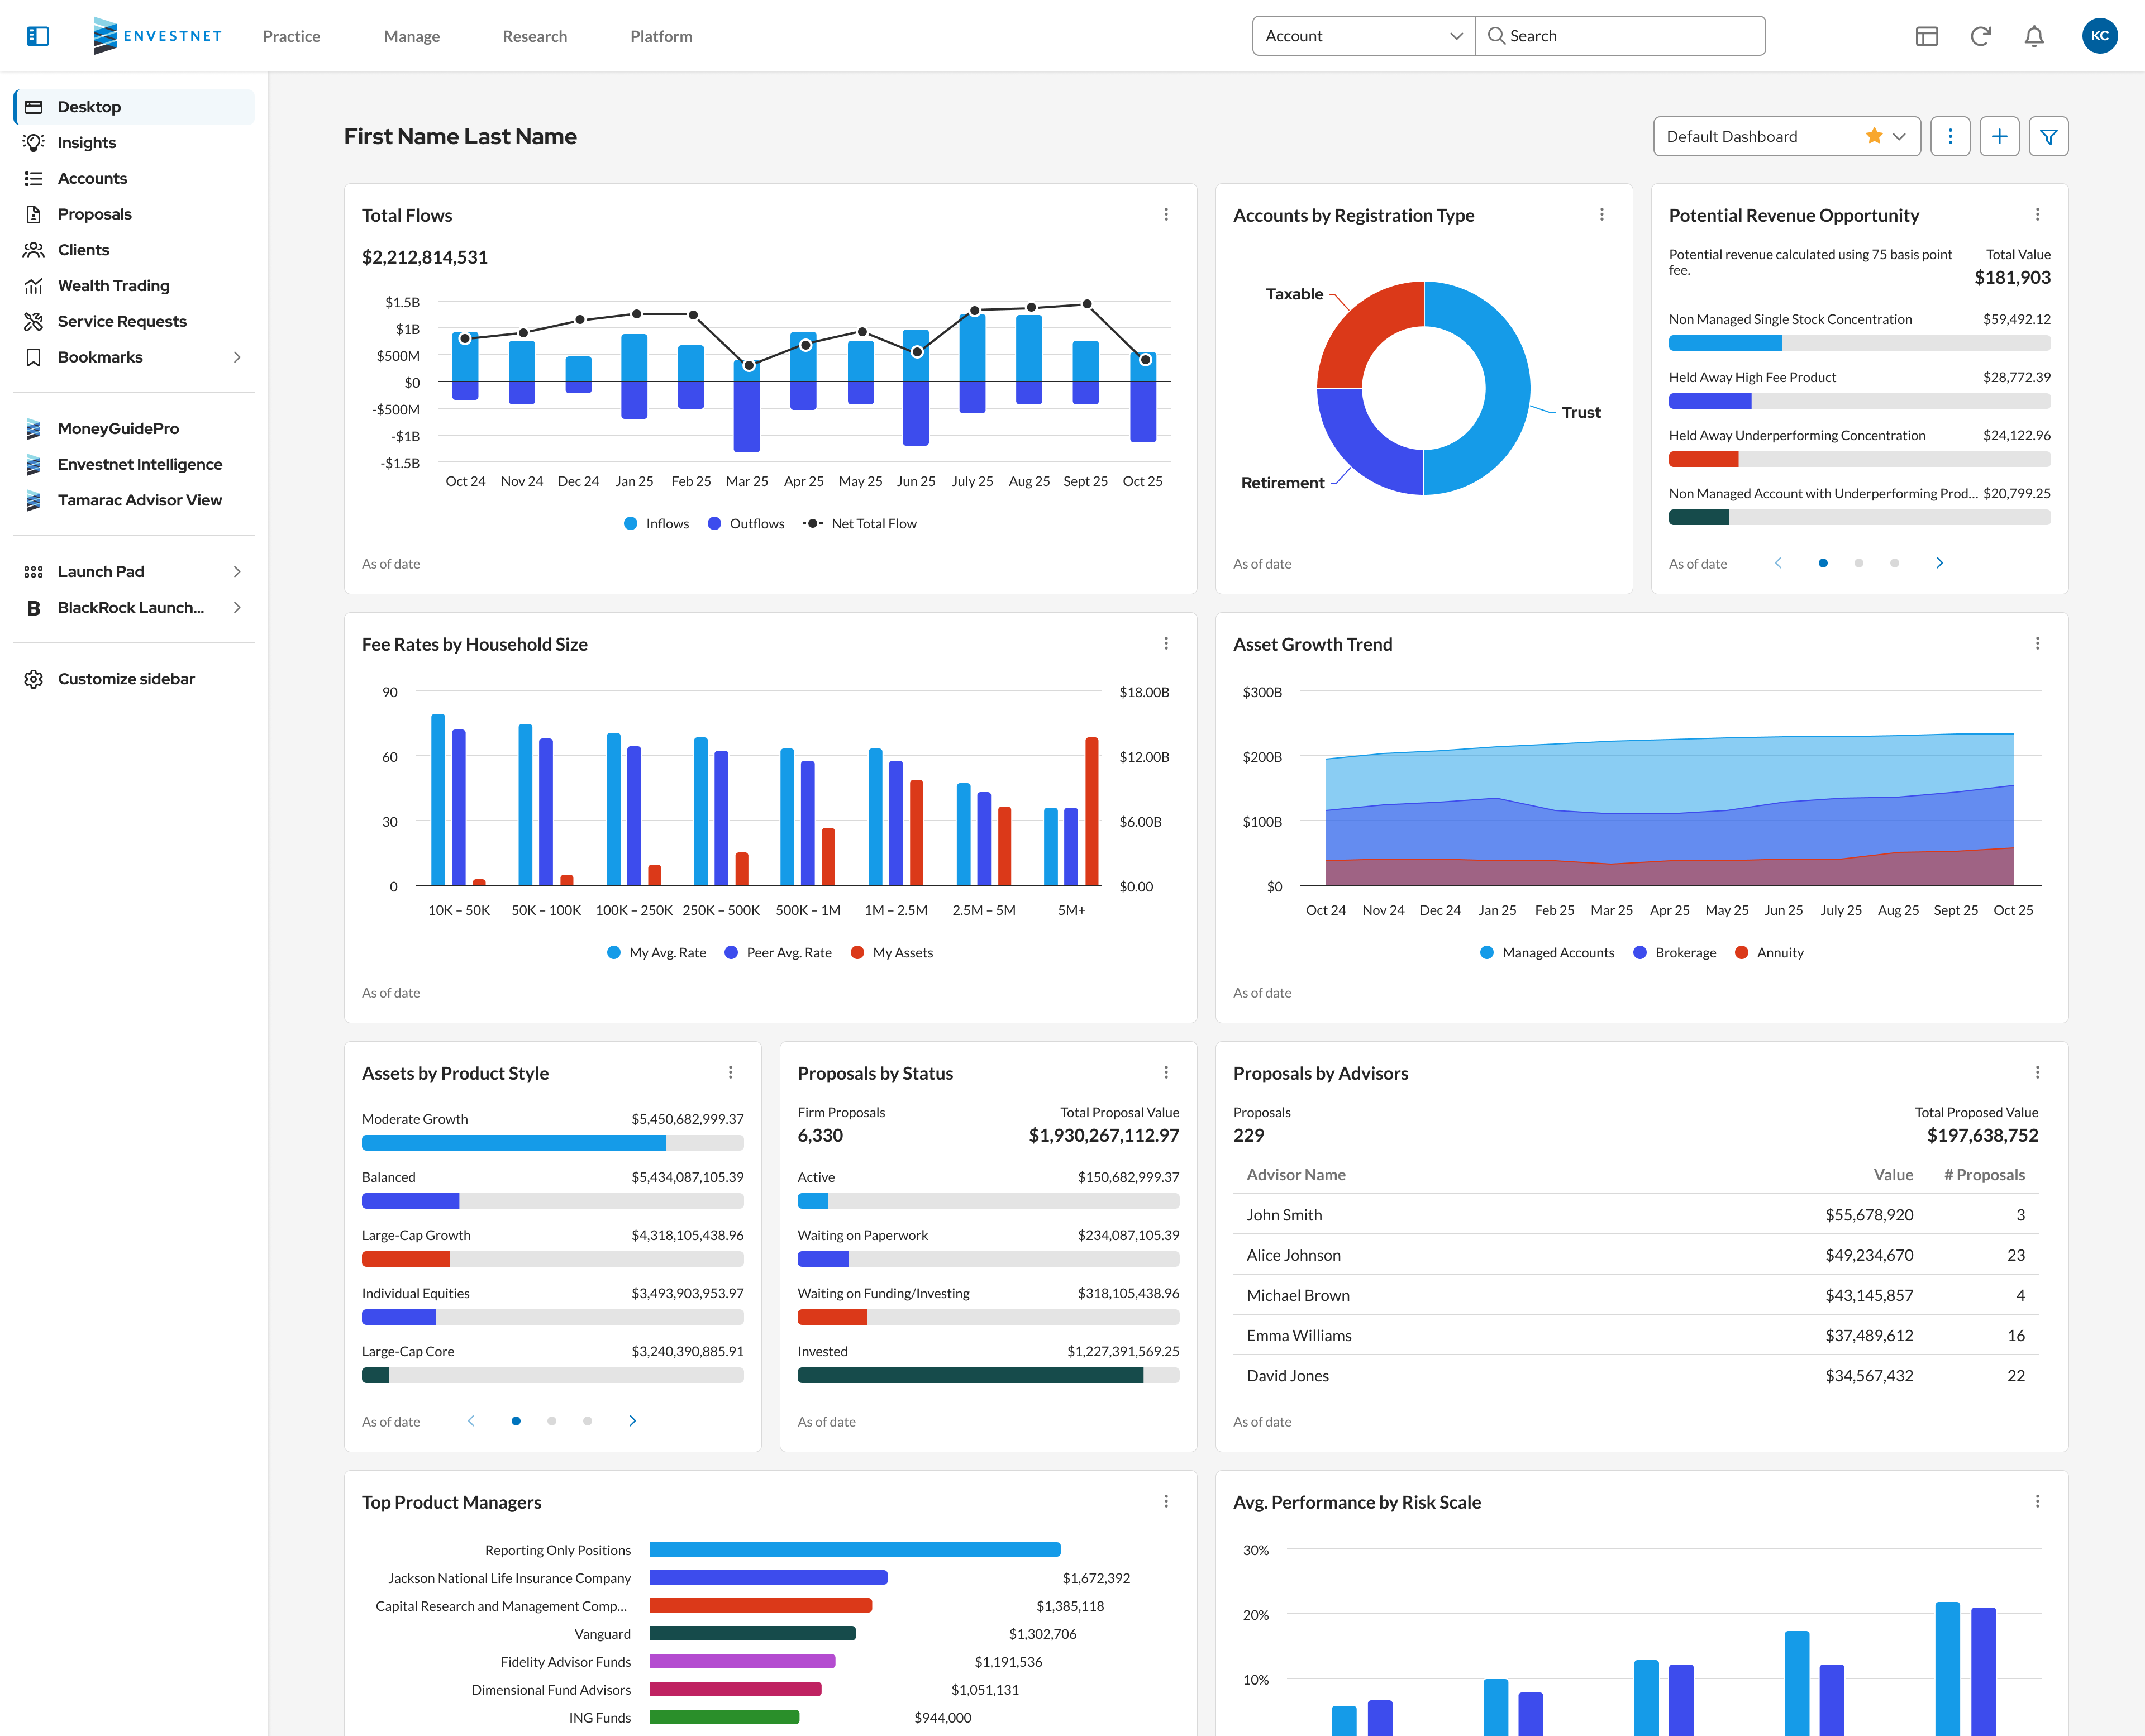Open the layout window icon in header
The height and width of the screenshot is (1736, 2145).
point(1926,36)
